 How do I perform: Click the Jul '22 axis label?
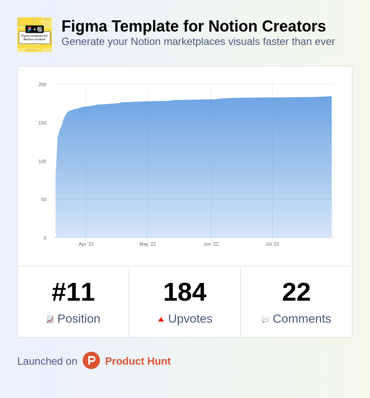pos(272,244)
